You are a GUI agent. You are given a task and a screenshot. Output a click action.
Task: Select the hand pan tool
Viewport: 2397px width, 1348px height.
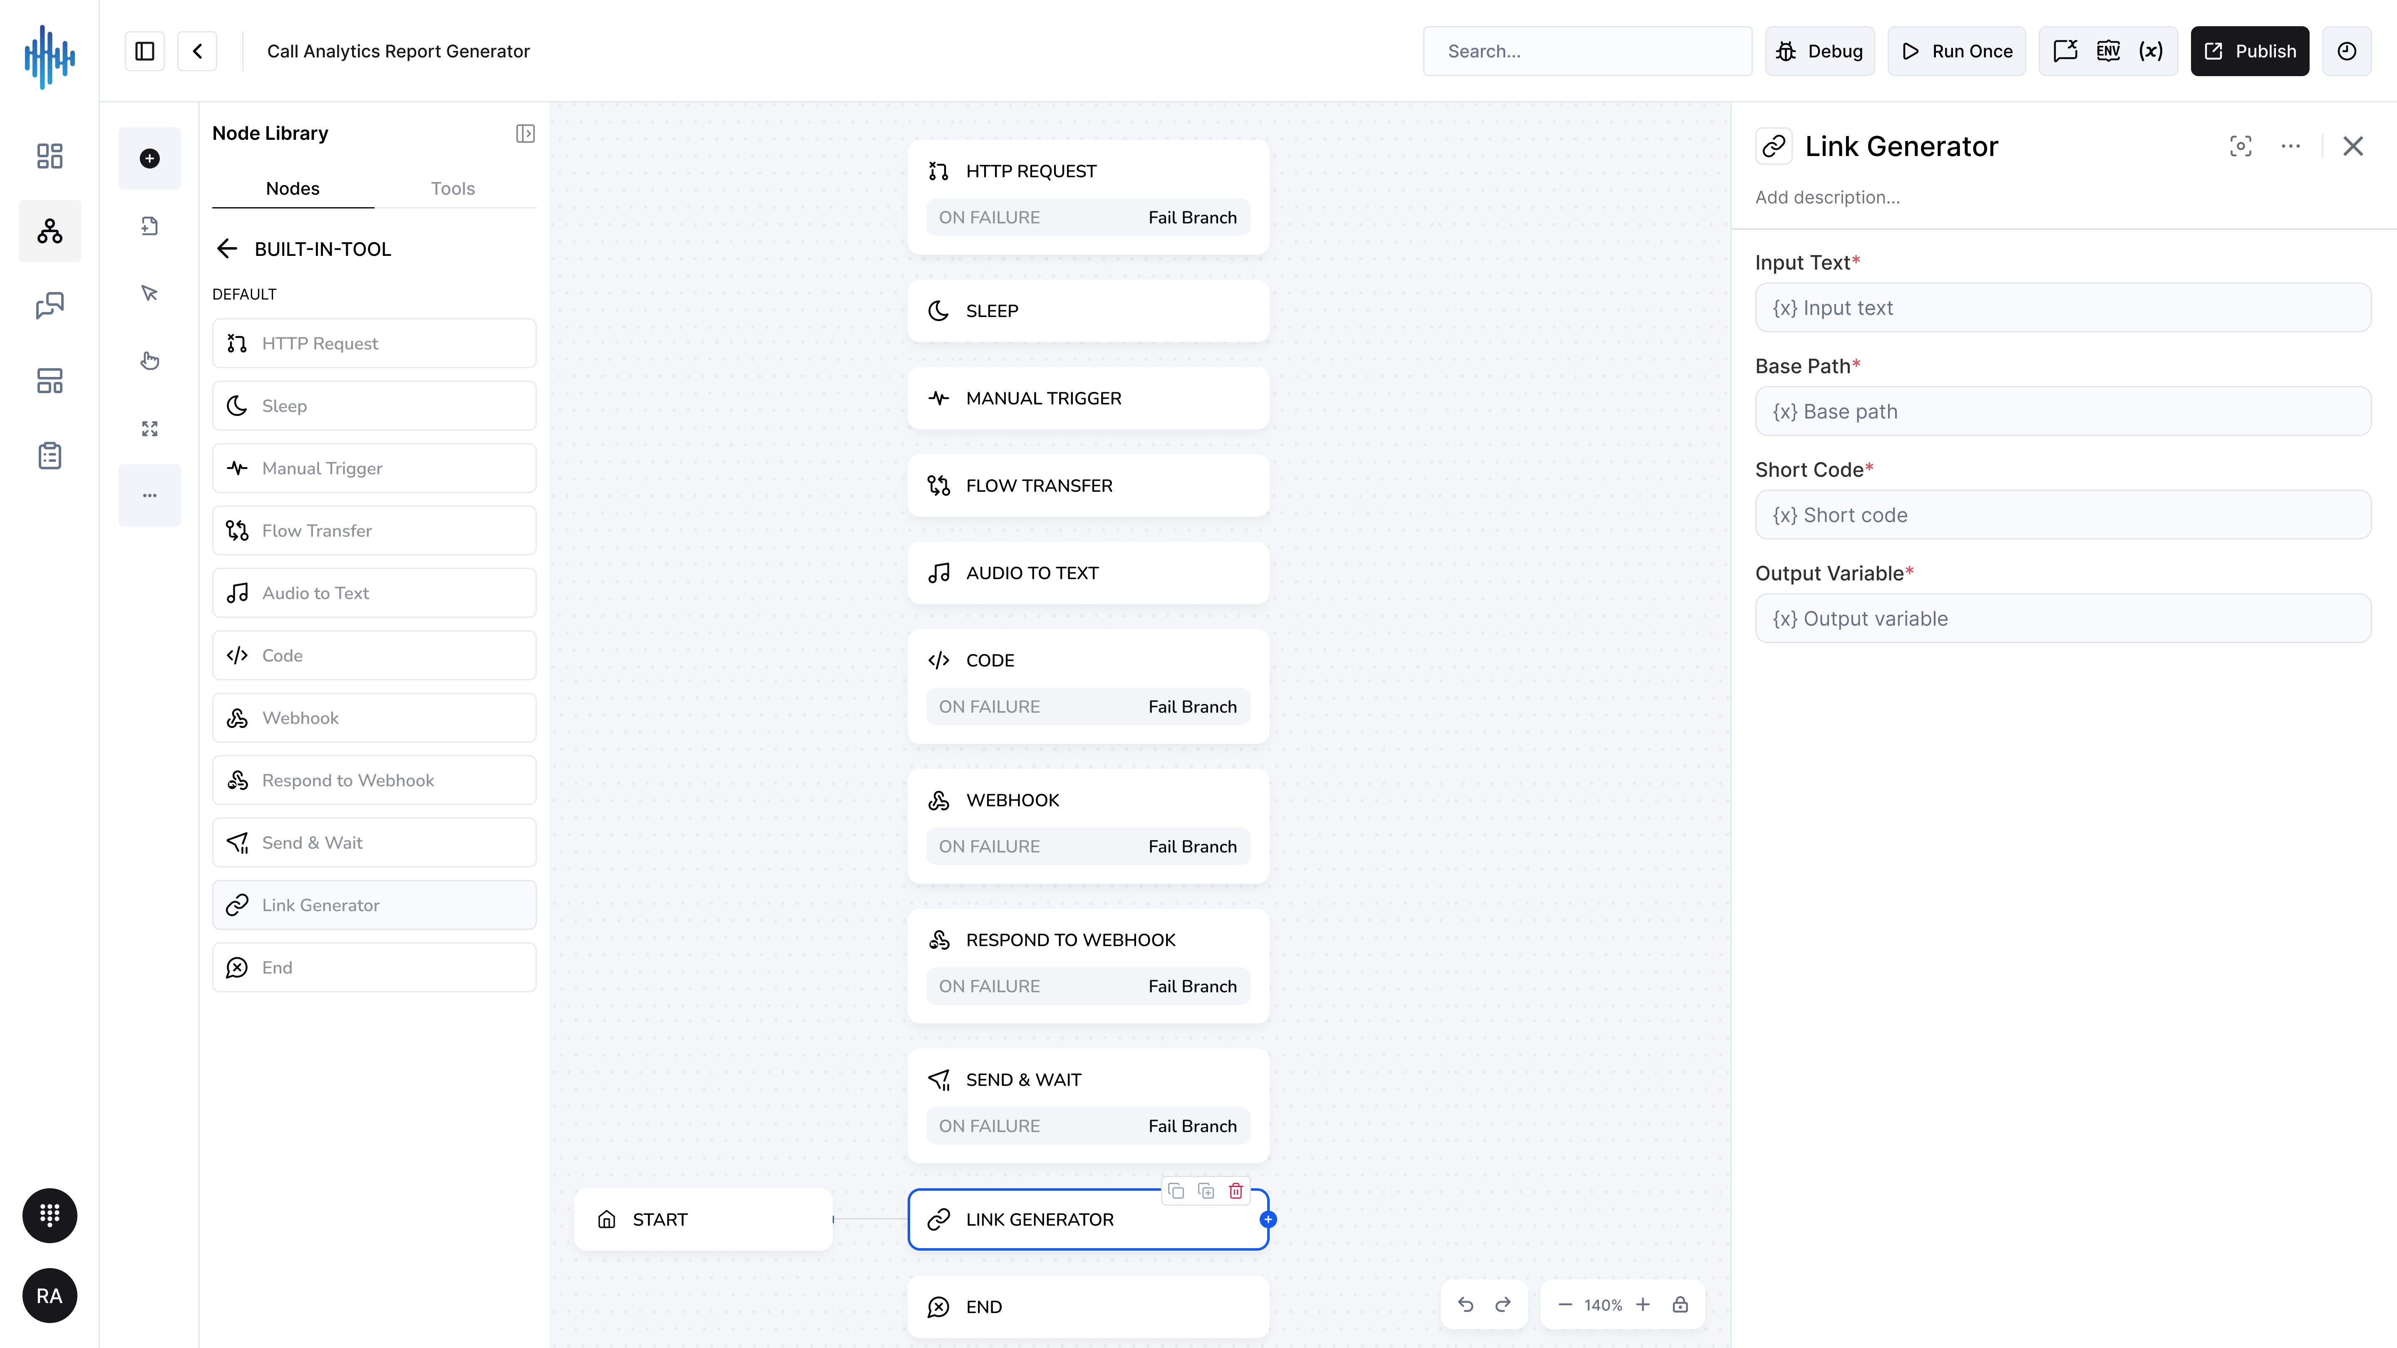tap(150, 361)
